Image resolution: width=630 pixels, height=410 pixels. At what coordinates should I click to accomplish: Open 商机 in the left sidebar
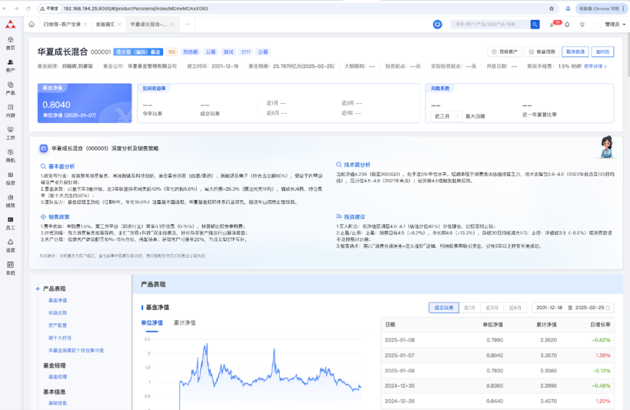click(x=10, y=156)
